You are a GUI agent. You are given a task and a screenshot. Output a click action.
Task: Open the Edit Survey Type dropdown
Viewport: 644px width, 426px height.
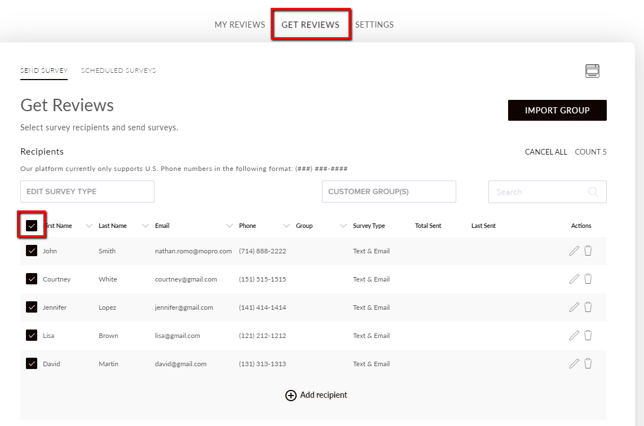(x=87, y=191)
